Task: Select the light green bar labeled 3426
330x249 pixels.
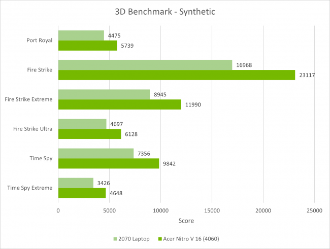Action: point(76,183)
